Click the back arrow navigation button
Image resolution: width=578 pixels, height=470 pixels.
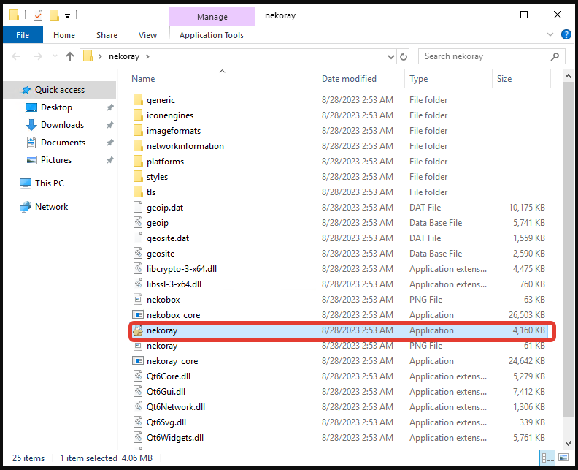coord(16,56)
